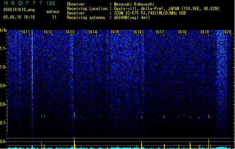Click the meteor label
235x149 pixels.
(53, 12)
